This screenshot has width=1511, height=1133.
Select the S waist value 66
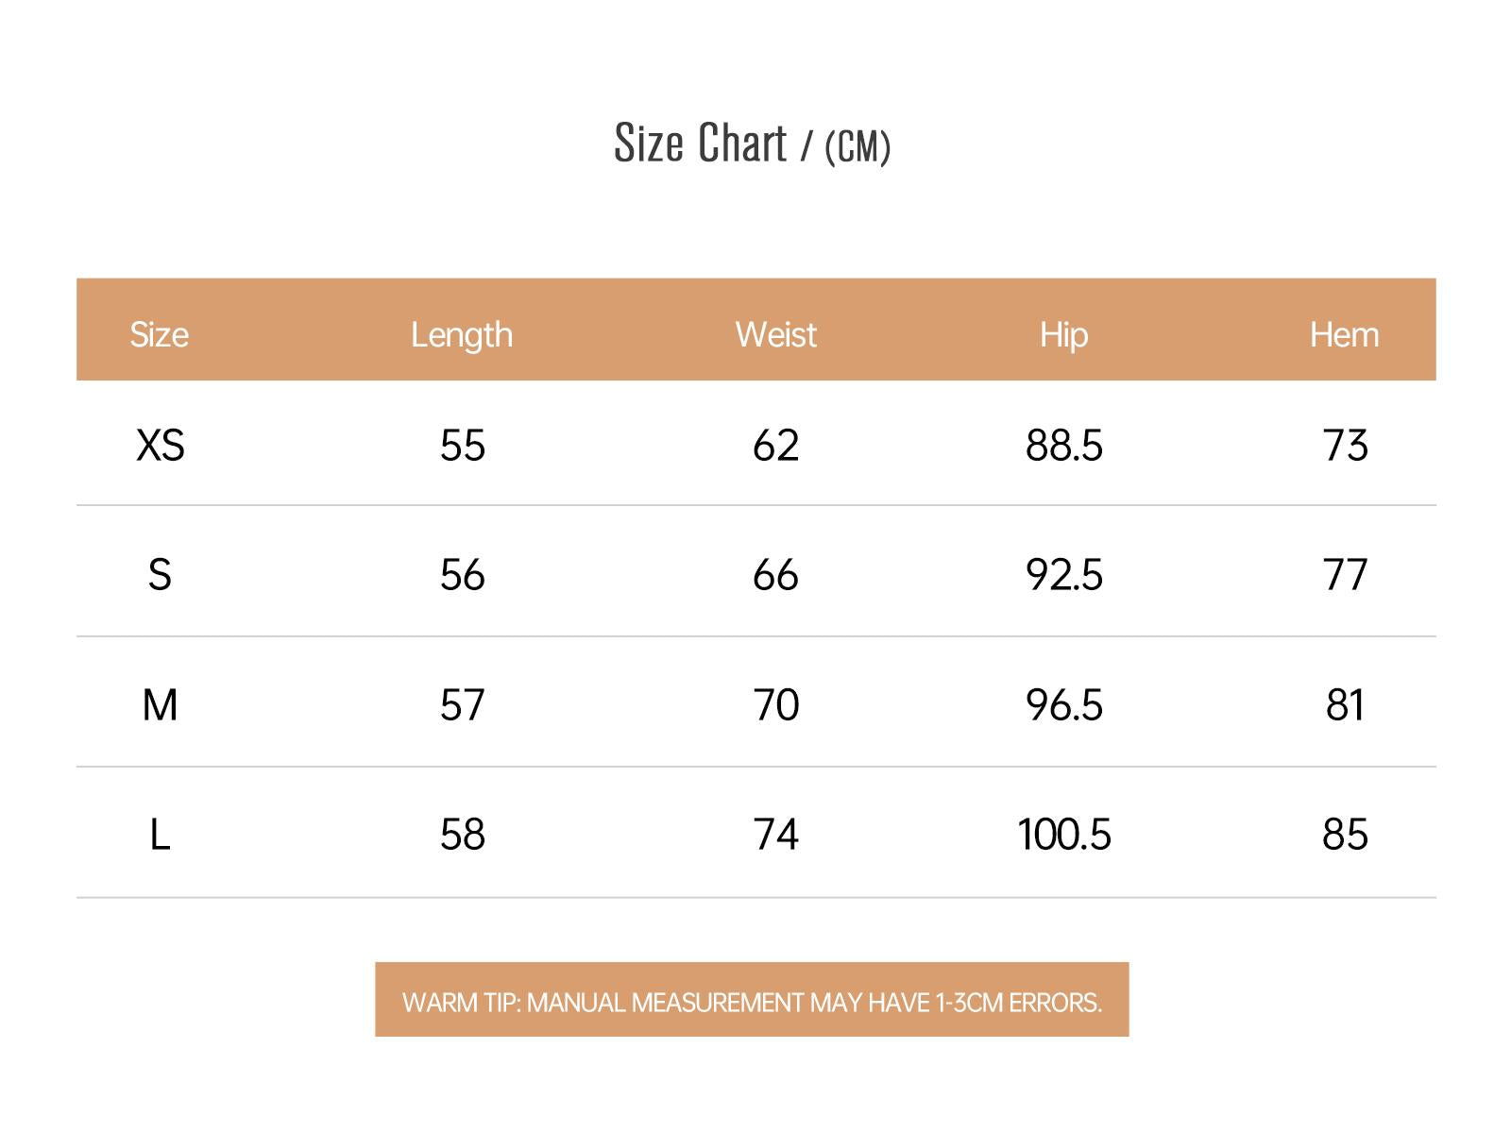[775, 574]
